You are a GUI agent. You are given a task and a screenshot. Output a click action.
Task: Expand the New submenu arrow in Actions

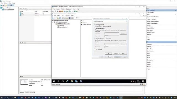click(176, 15)
